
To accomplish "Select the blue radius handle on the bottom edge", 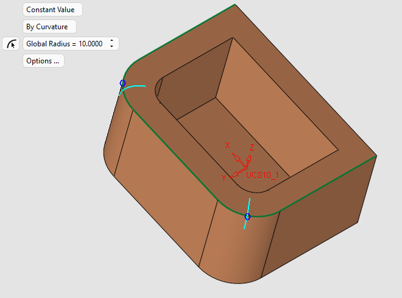I will [247, 216].
